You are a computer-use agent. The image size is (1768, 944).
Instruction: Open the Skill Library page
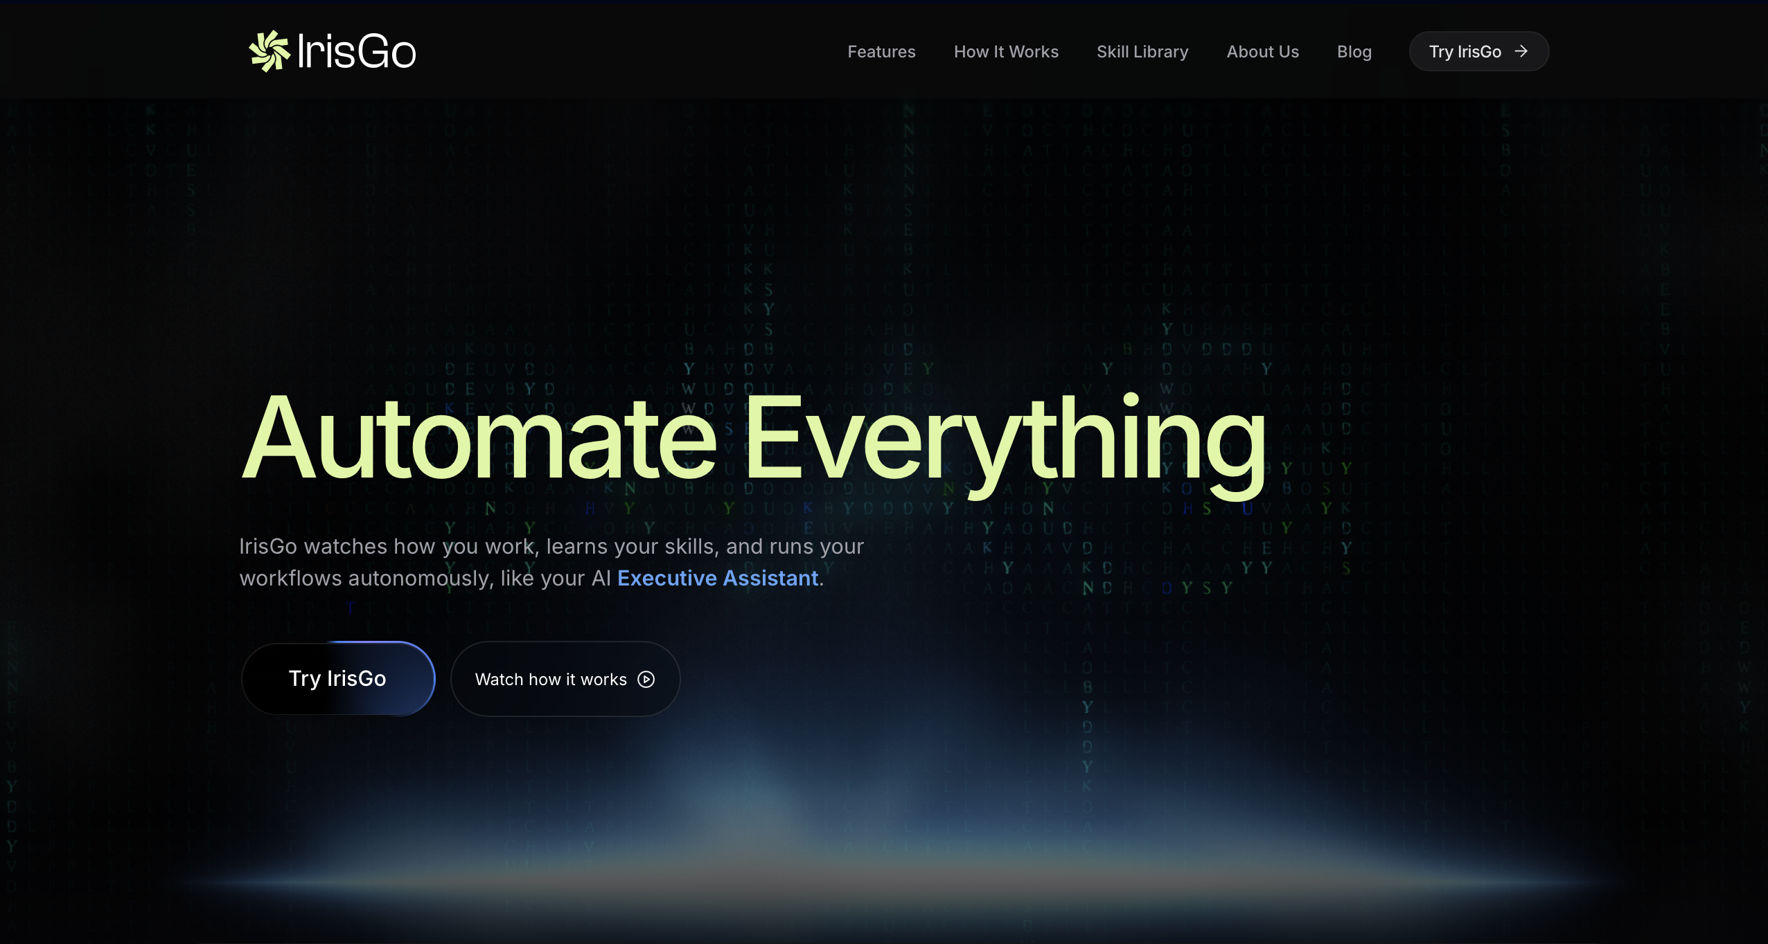(x=1142, y=52)
